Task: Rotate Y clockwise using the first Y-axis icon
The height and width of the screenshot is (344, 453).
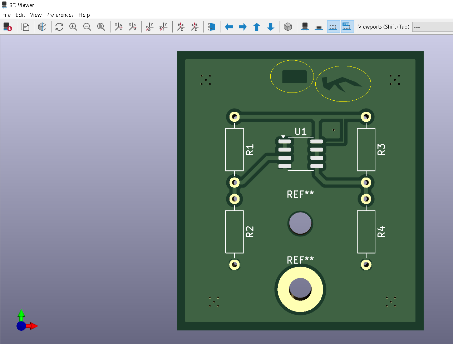Action: [150, 27]
